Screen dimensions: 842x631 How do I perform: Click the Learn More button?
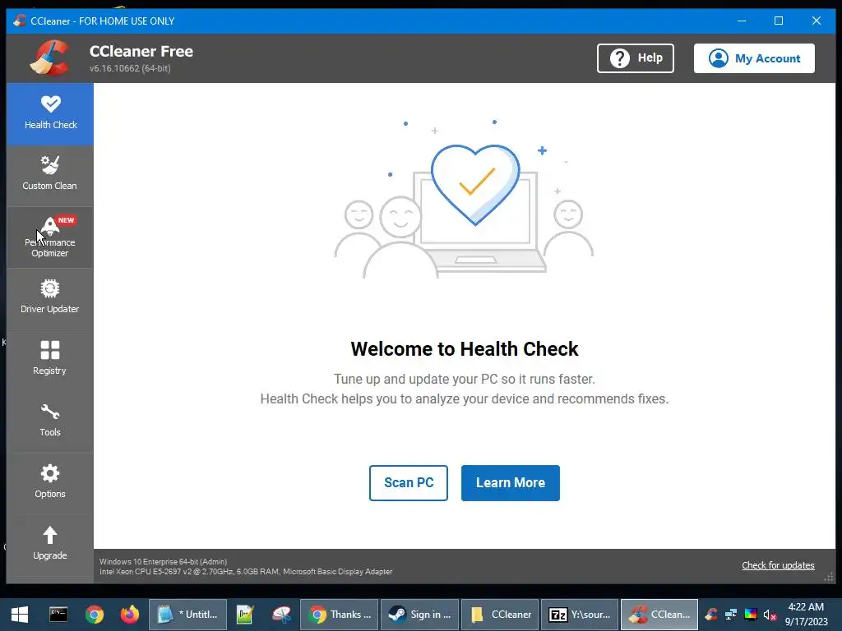[x=510, y=483]
